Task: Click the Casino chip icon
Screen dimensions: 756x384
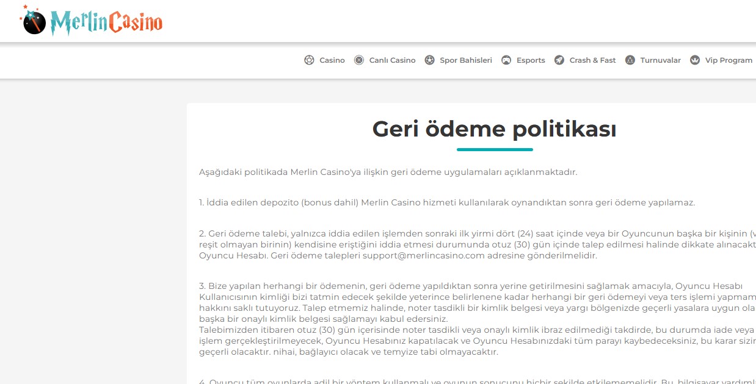Action: click(x=309, y=60)
